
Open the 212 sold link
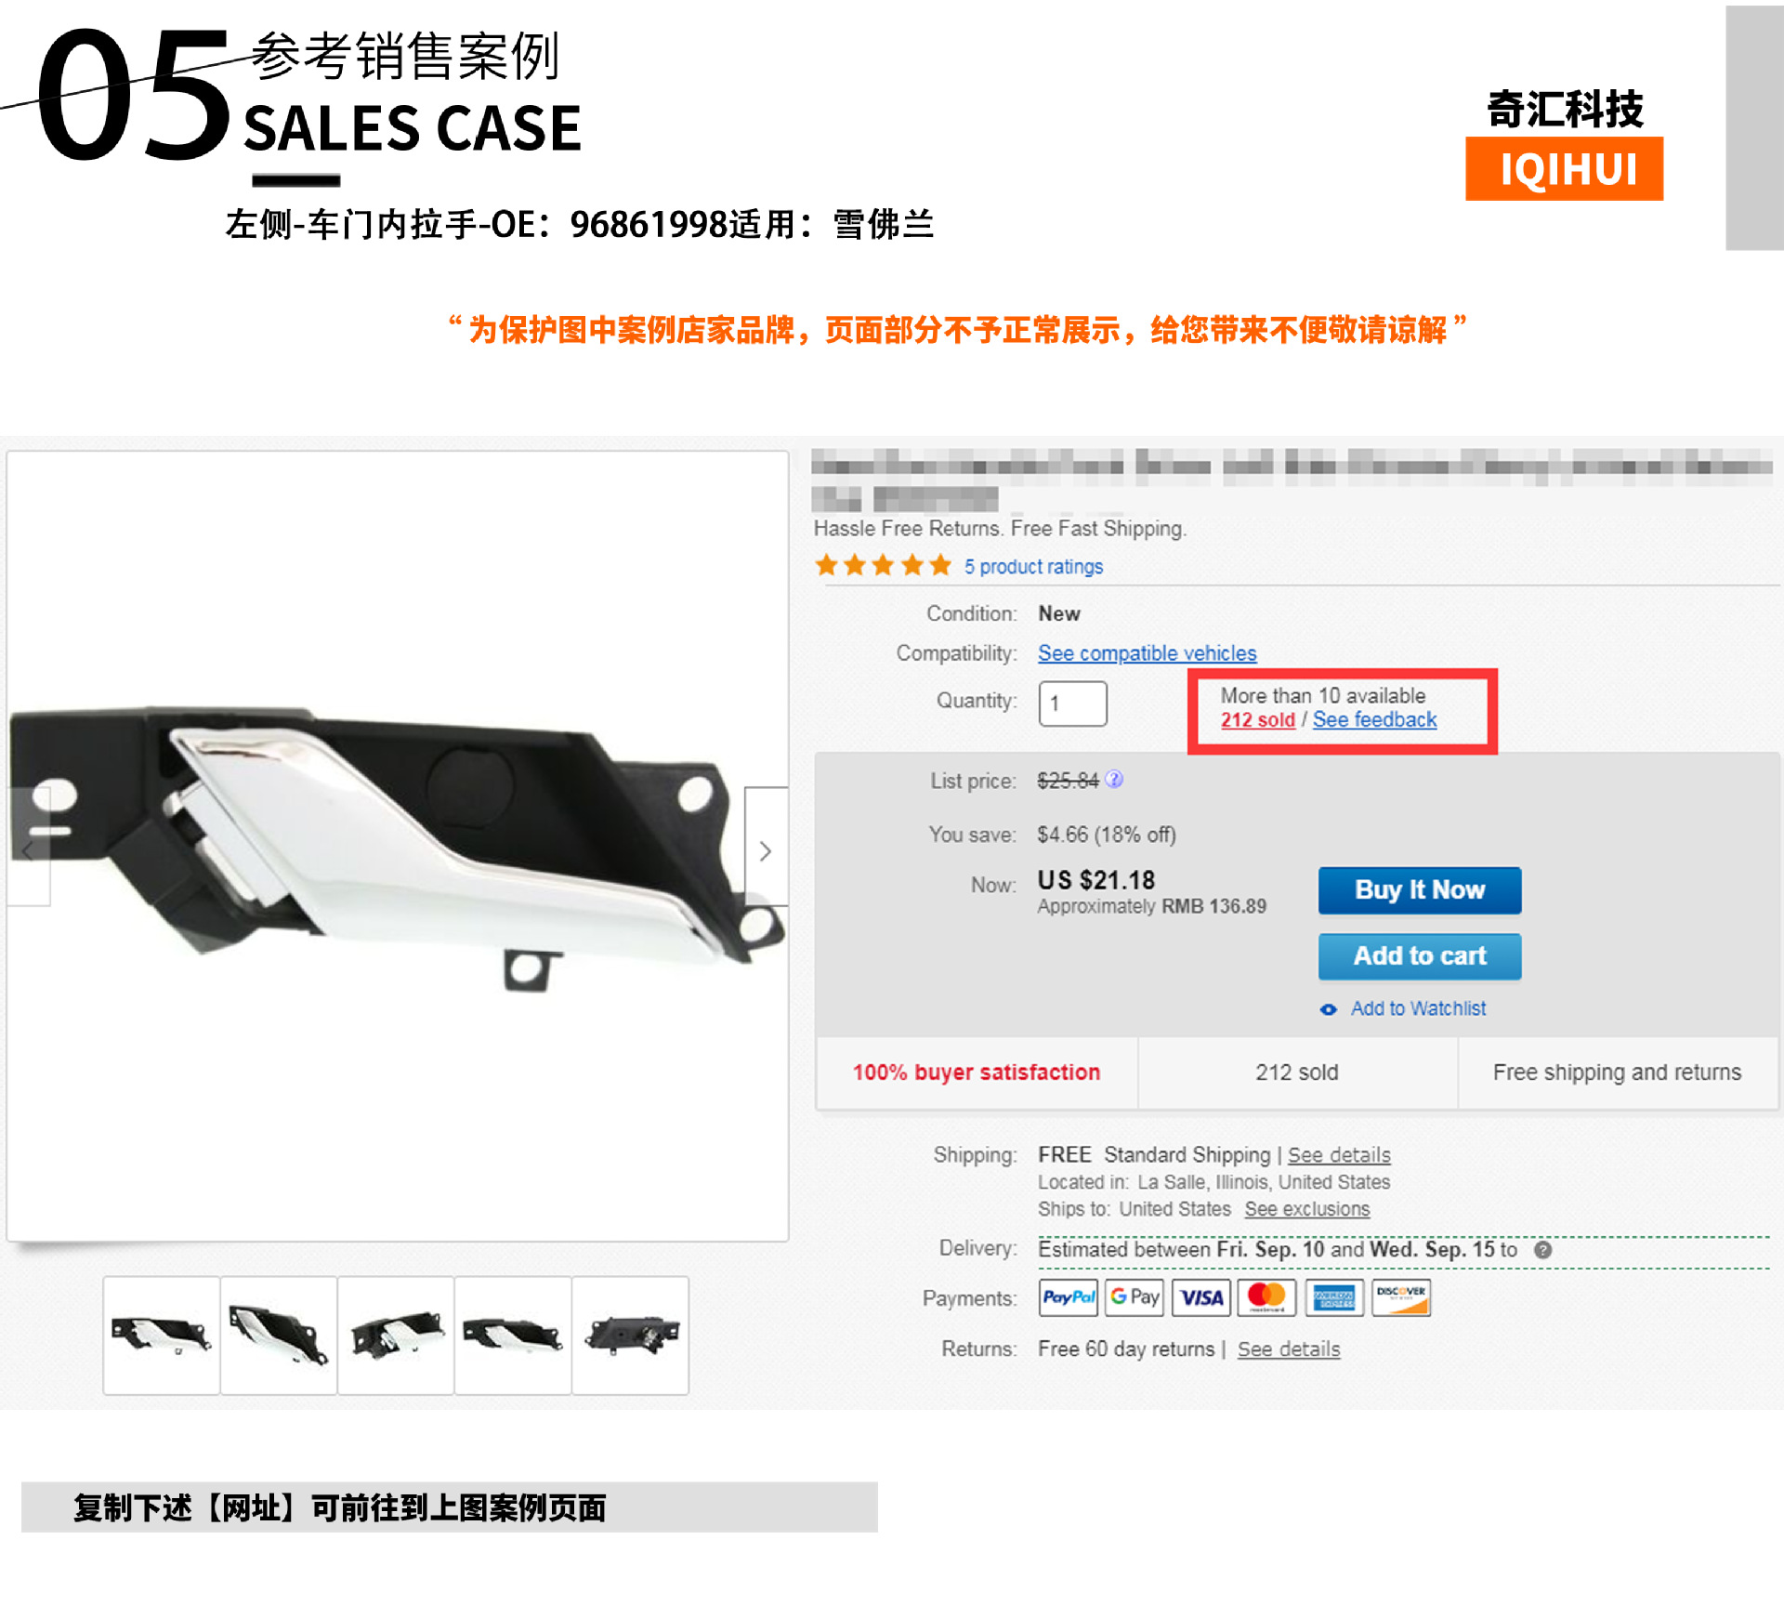pyautogui.click(x=1257, y=720)
